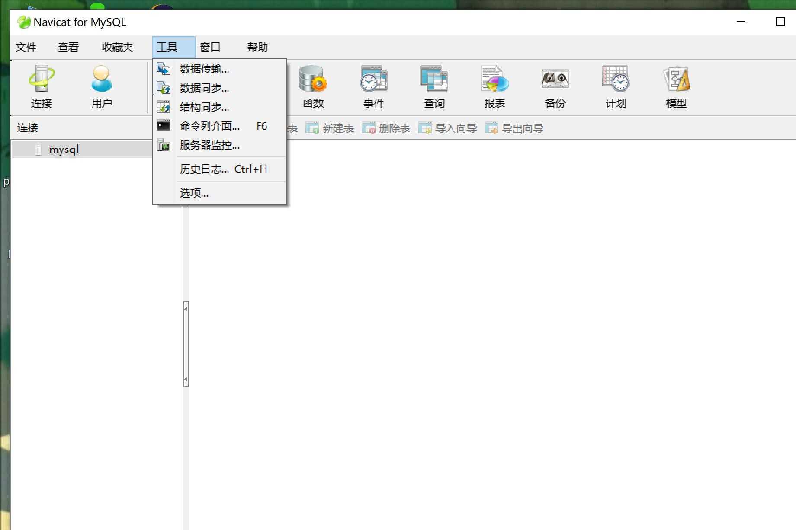Click the 新建表 table icon
The width and height of the screenshot is (796, 530).
[312, 128]
